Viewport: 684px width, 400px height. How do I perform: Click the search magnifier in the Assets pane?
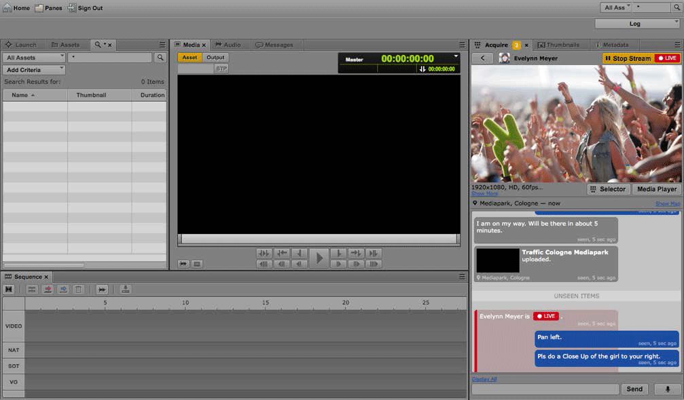tap(160, 58)
